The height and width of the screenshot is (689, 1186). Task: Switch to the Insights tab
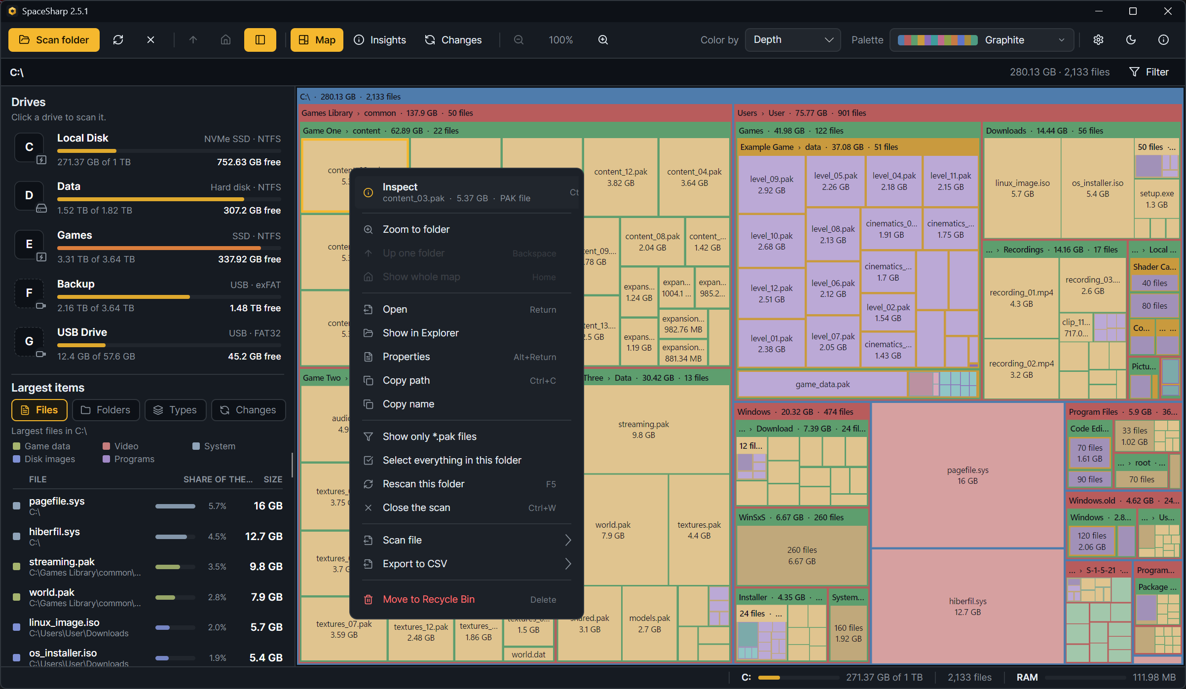[x=380, y=40]
